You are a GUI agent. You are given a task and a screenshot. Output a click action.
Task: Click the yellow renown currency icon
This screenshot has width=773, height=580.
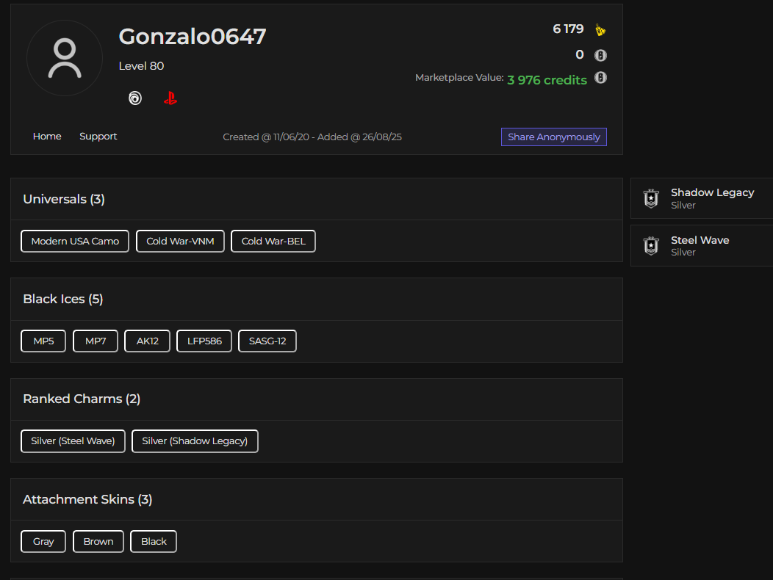click(600, 30)
